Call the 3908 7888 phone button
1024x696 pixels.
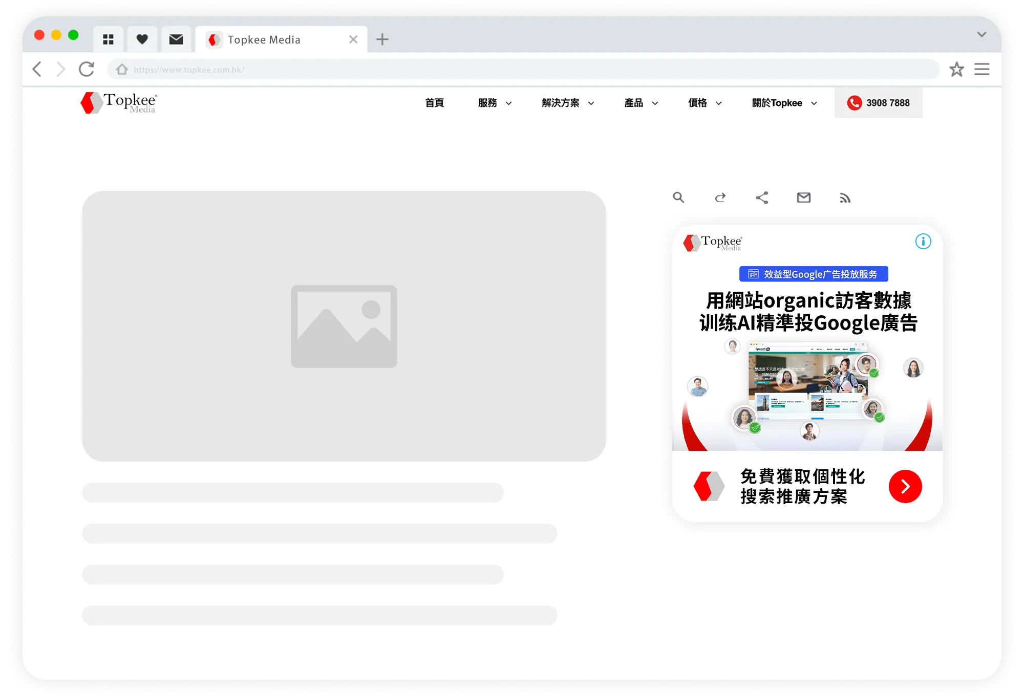[x=878, y=103]
